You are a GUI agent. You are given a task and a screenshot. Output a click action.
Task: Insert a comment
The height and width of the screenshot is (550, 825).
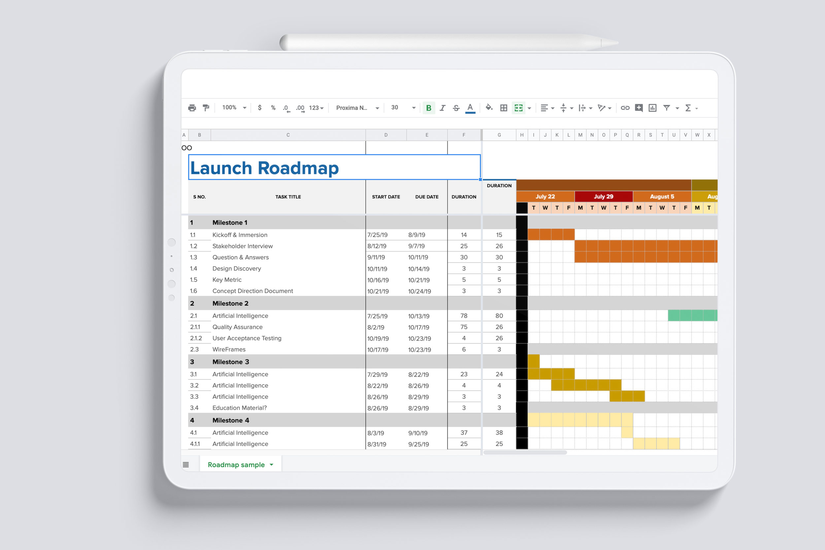pos(639,108)
